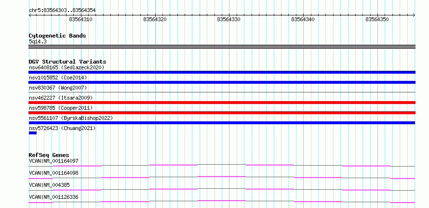
Task: Click the blue bar of nsv1015852
Action: (222, 82)
